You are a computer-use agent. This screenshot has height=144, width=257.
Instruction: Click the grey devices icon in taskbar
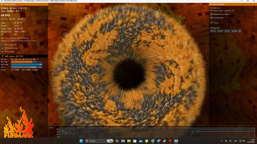point(164,141)
